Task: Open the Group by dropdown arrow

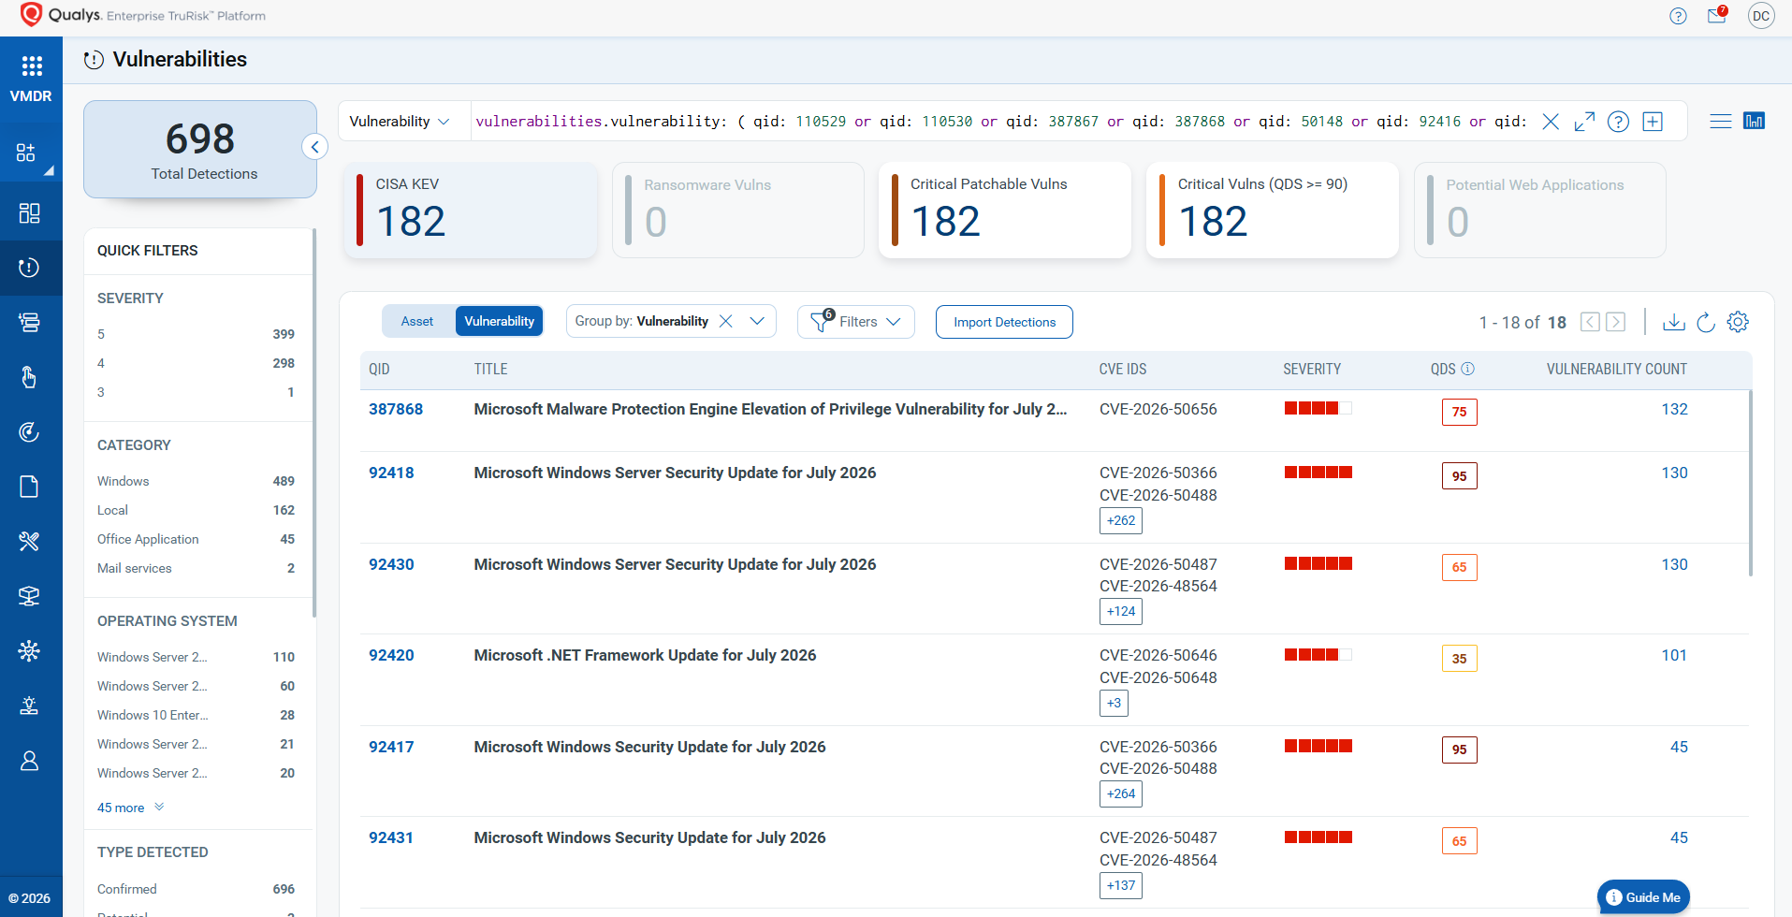Action: [757, 321]
